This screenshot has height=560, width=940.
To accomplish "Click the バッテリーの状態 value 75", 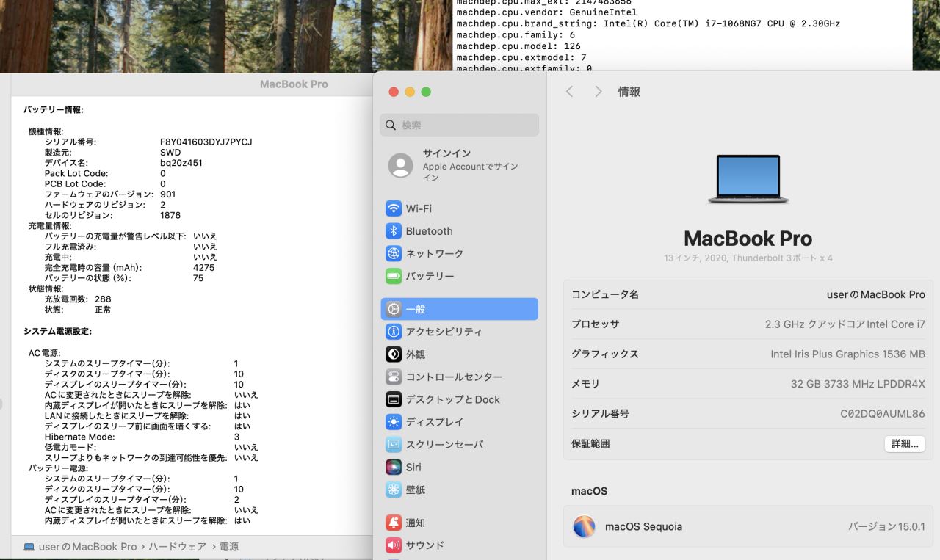I will tap(198, 278).
